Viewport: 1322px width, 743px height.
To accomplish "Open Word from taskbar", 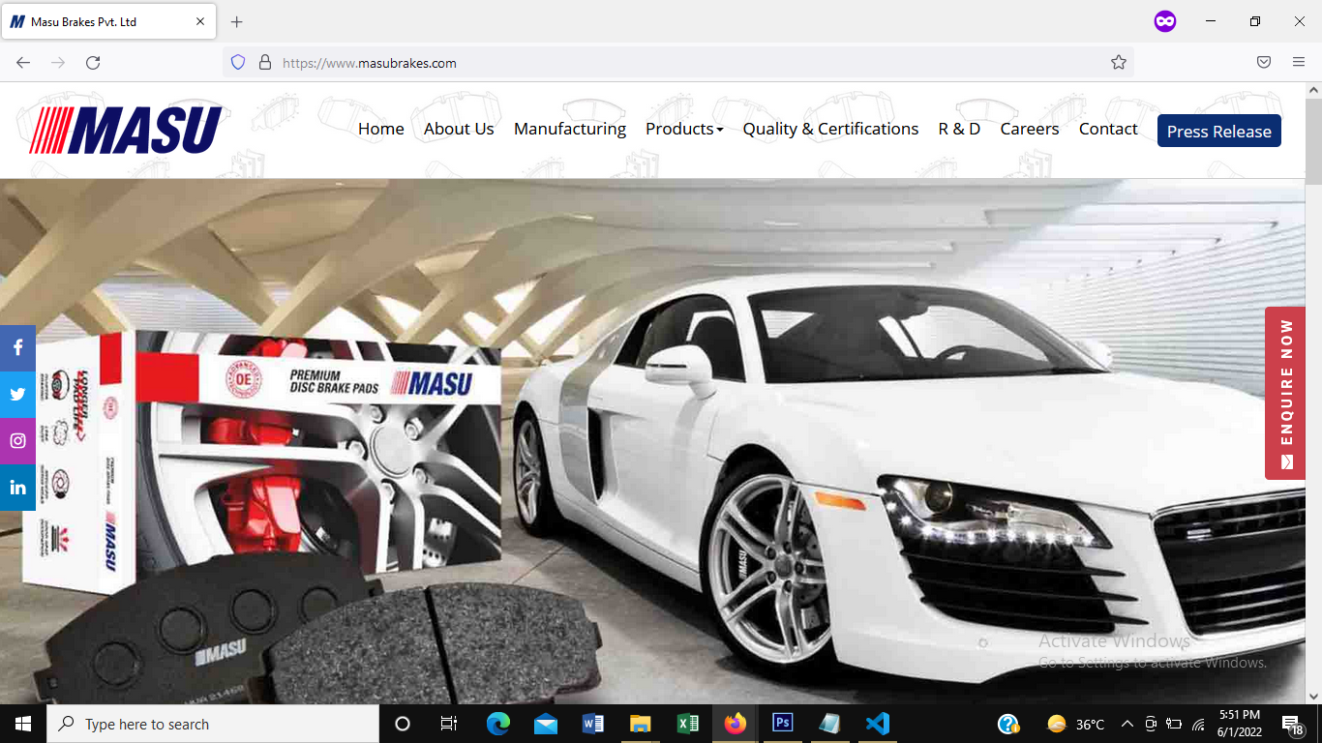I will click(593, 724).
